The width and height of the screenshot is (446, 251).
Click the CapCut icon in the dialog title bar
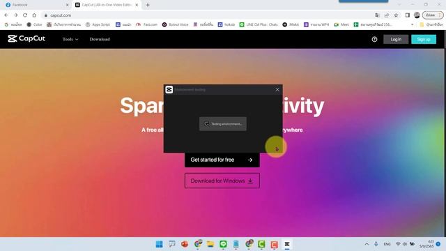pos(169,90)
